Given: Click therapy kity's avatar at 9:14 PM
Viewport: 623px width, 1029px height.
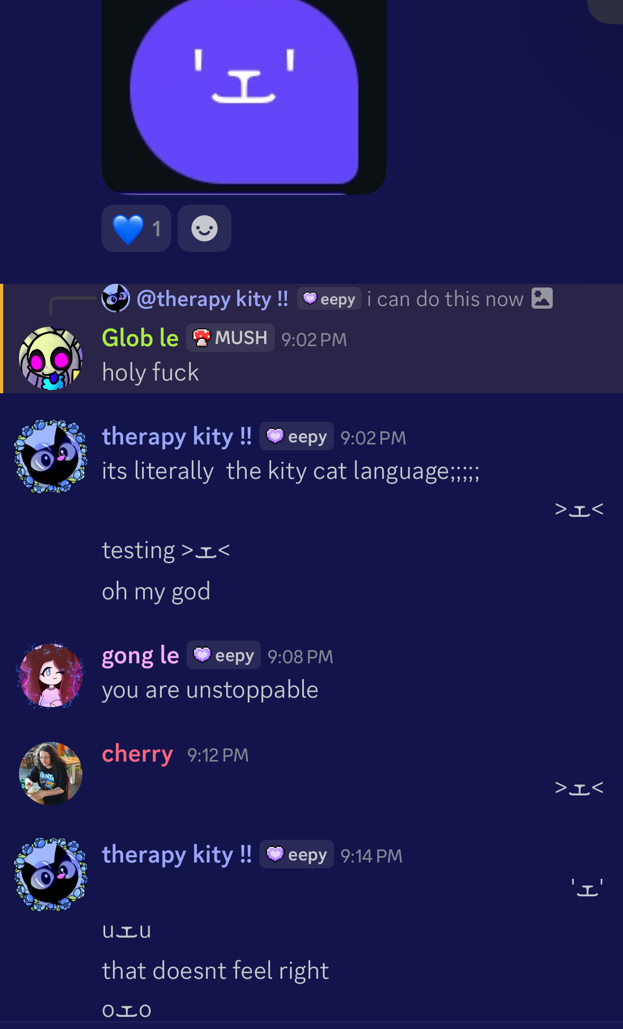Looking at the screenshot, I should tap(51, 874).
